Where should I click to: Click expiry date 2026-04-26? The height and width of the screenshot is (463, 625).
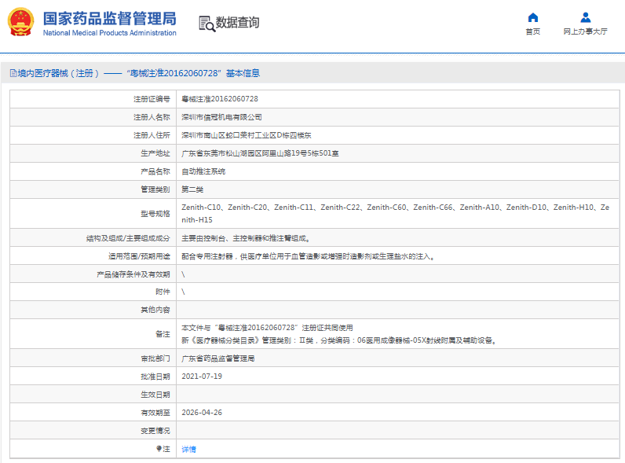202,412
